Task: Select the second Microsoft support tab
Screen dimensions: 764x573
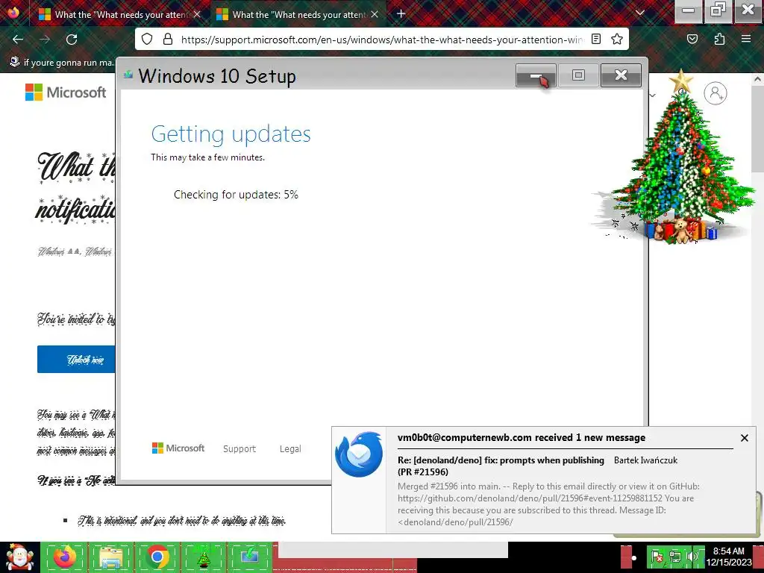Action: (x=298, y=15)
